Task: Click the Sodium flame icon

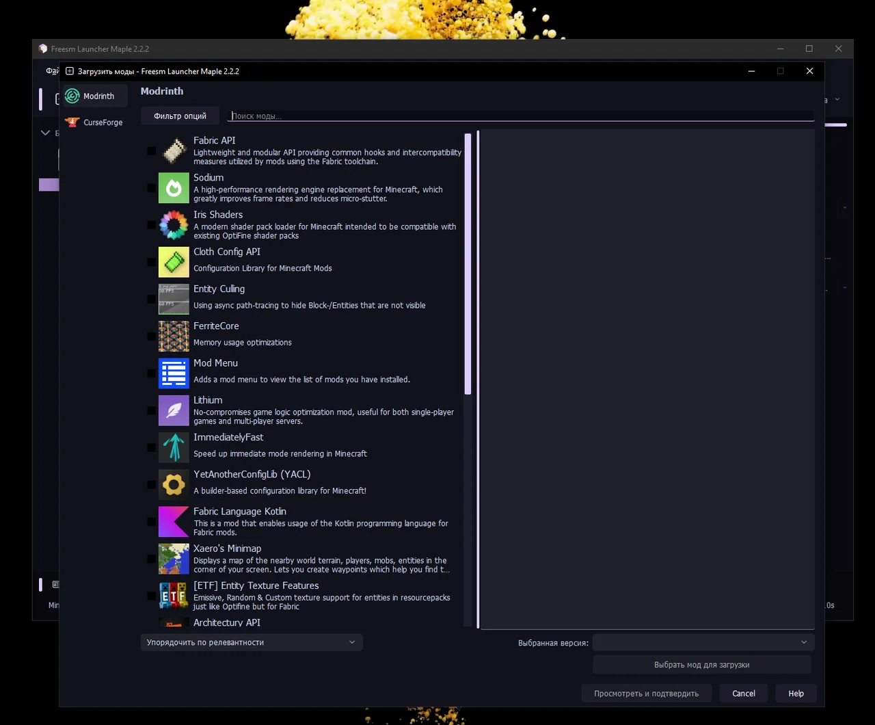Action: tap(174, 188)
